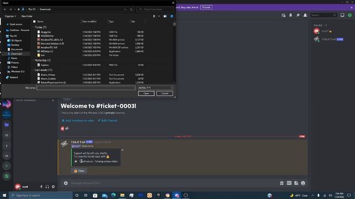Click the Open button in file dialog

click(146, 93)
